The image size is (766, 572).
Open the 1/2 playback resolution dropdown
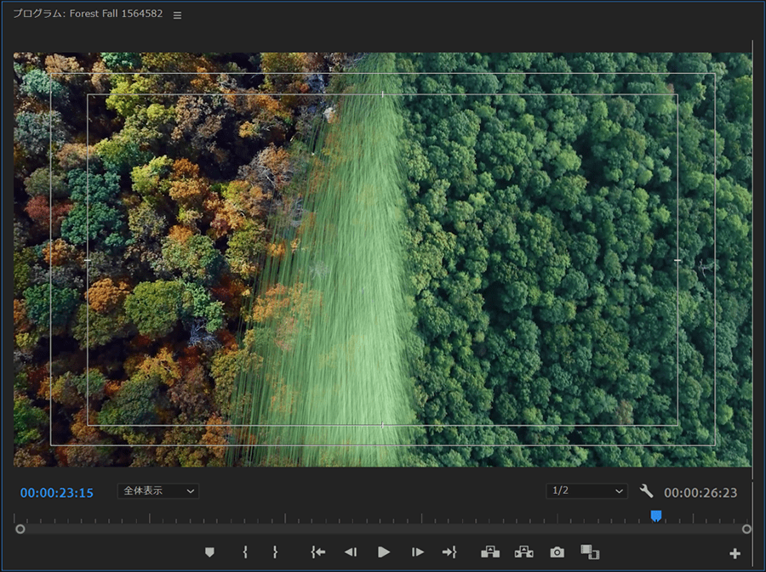586,491
